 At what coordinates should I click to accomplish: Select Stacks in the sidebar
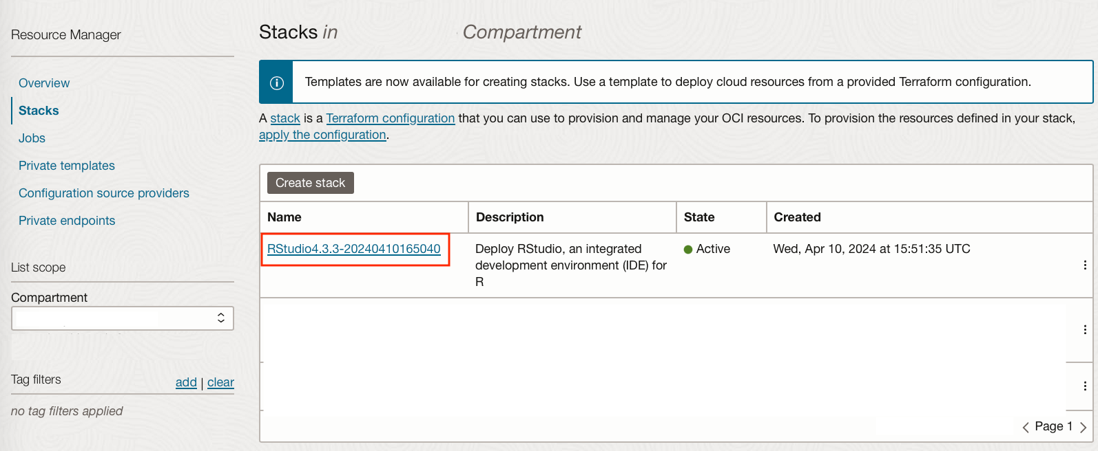[39, 111]
